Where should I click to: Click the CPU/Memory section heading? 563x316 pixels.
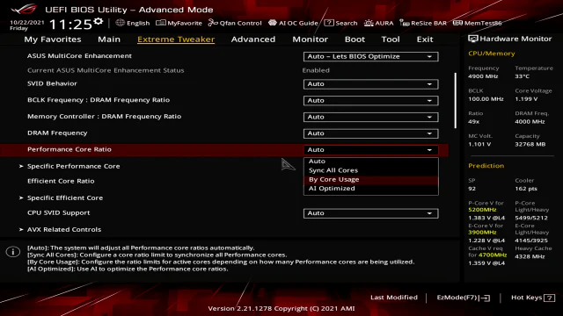point(491,54)
